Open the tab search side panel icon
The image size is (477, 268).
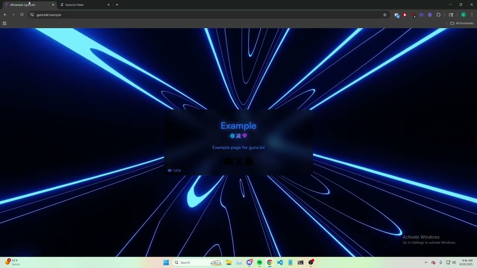click(451, 15)
